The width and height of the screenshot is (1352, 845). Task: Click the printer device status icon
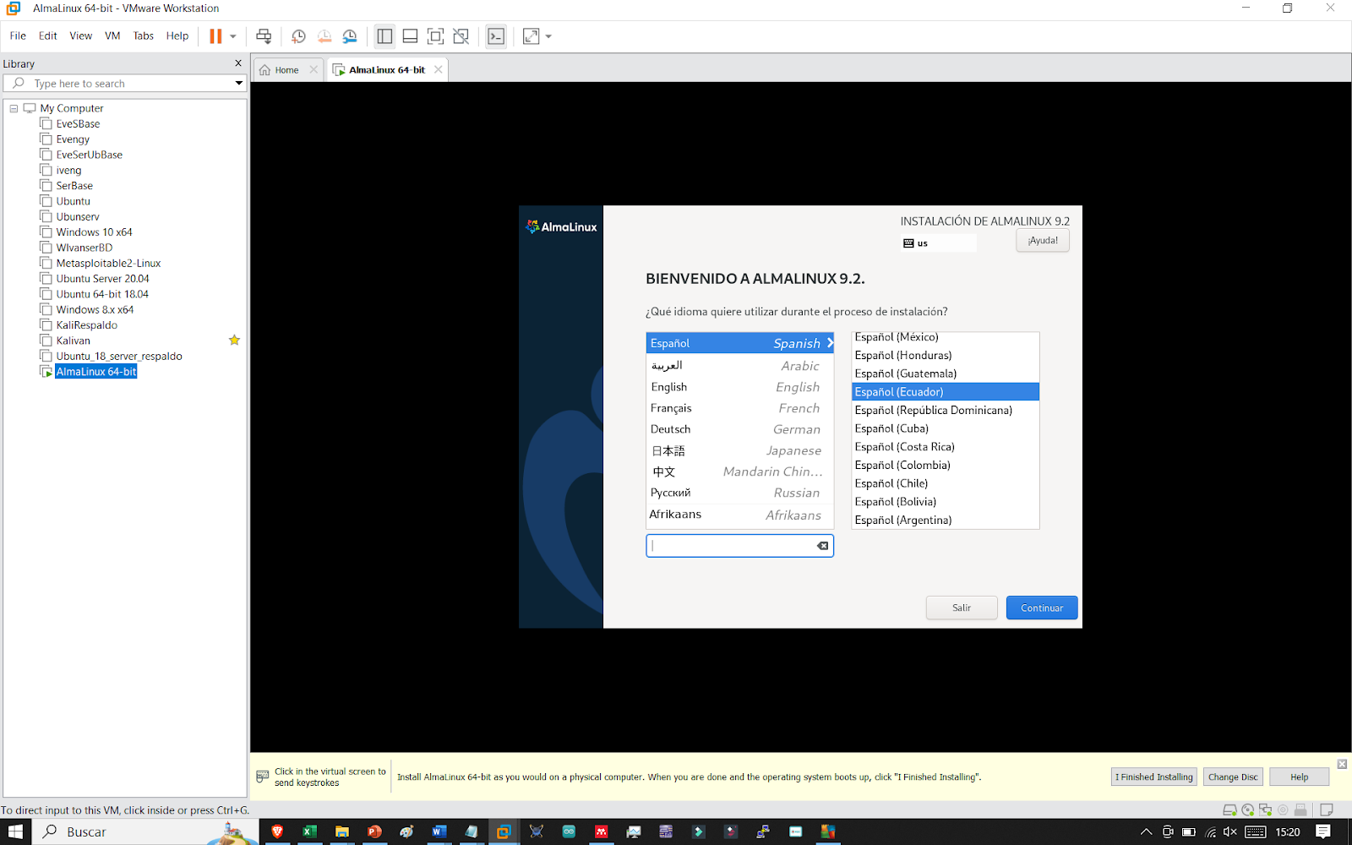(x=1300, y=810)
